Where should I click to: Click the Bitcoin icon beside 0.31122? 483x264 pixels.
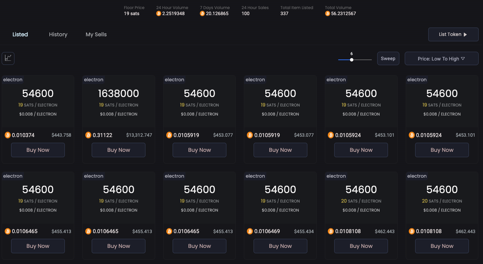(x=88, y=135)
